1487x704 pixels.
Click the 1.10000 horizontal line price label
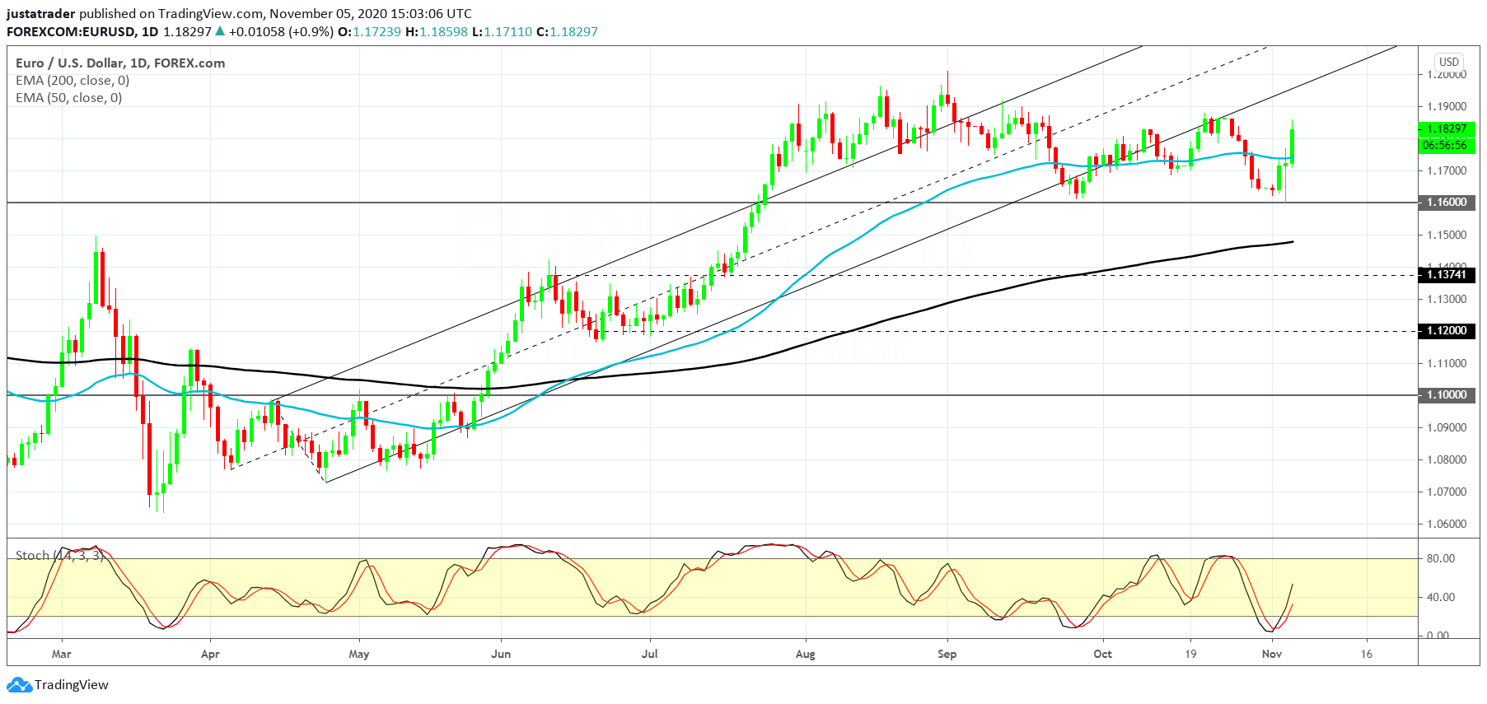pyautogui.click(x=1447, y=394)
